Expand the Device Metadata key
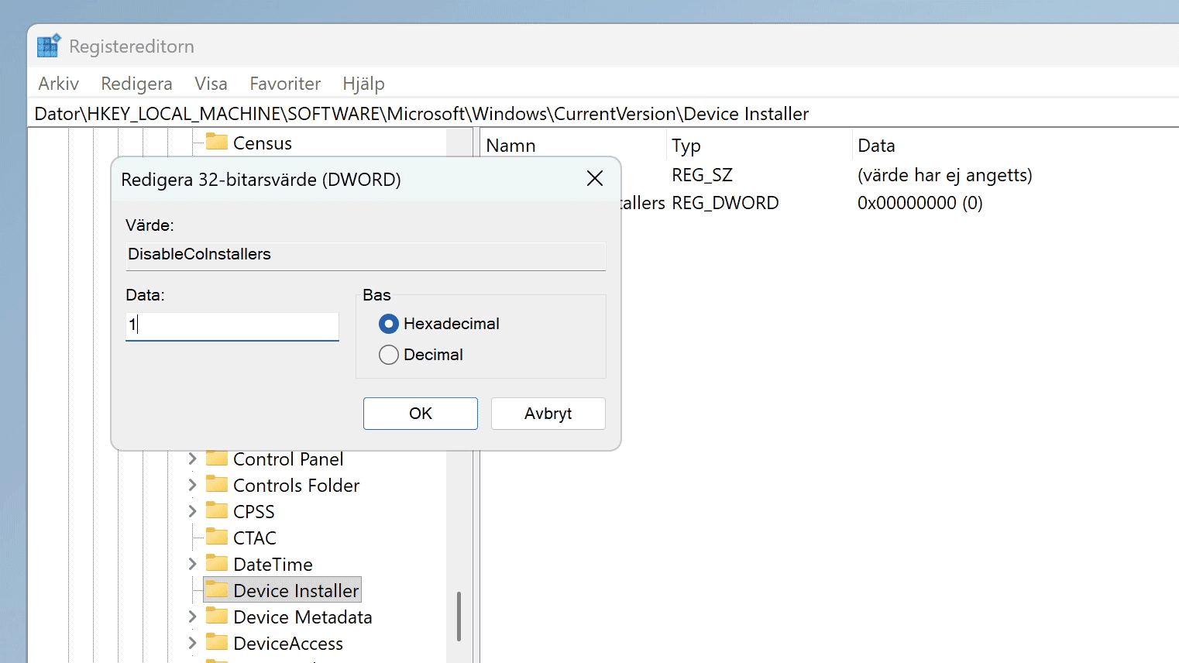1179x663 pixels. (x=192, y=617)
